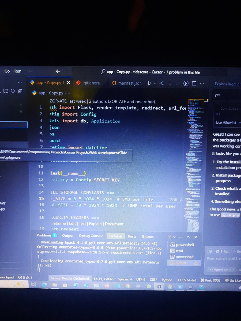Click the chat input Plan, search, build
Viewport: 241px width, 321px height.
tap(224, 259)
